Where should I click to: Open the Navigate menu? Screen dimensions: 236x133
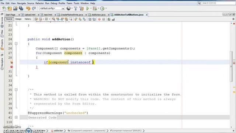tap(21, 3)
